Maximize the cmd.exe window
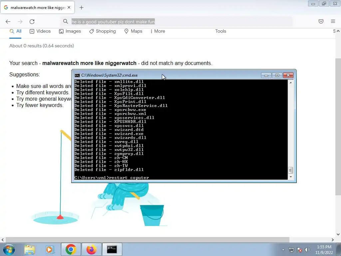The image size is (341, 256). (277, 75)
